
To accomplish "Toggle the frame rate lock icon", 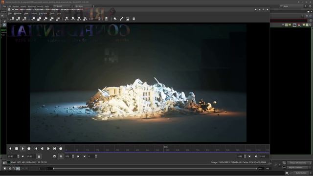I will pyautogui.click(x=39, y=156).
